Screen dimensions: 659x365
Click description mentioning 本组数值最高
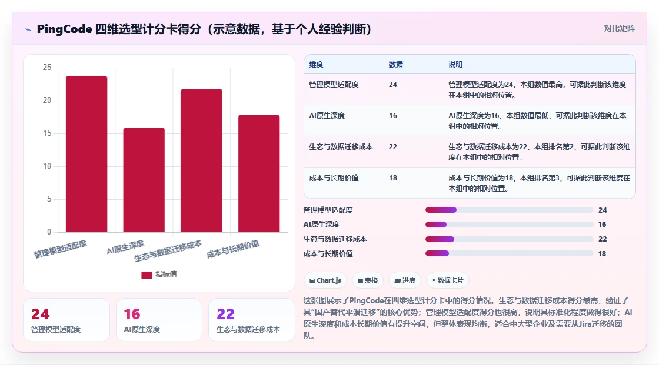(537, 89)
